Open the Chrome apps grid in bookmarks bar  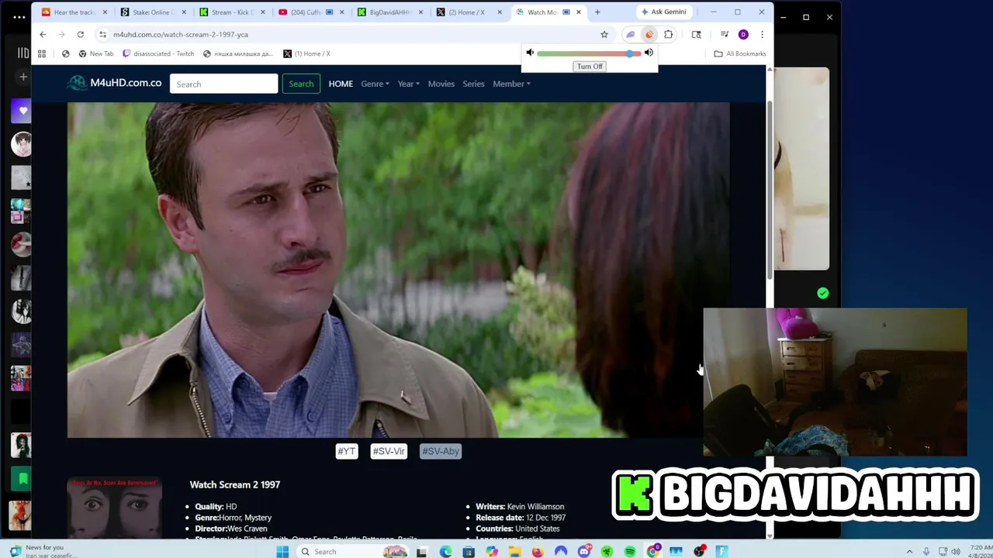point(42,53)
